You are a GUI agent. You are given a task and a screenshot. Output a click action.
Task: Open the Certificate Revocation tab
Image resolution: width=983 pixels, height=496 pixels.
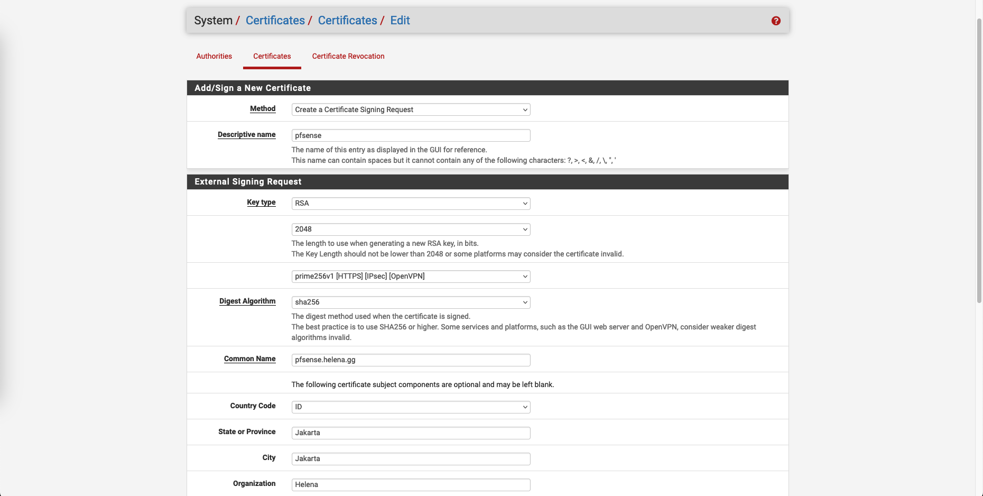(348, 56)
